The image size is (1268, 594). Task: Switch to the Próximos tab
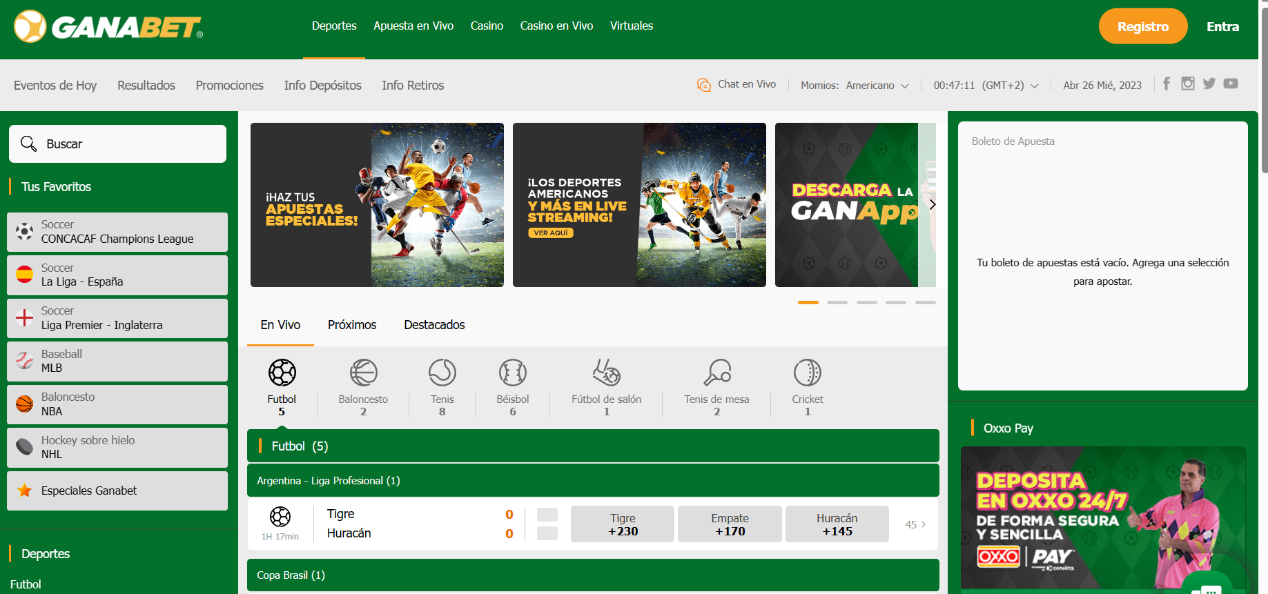[x=352, y=325]
